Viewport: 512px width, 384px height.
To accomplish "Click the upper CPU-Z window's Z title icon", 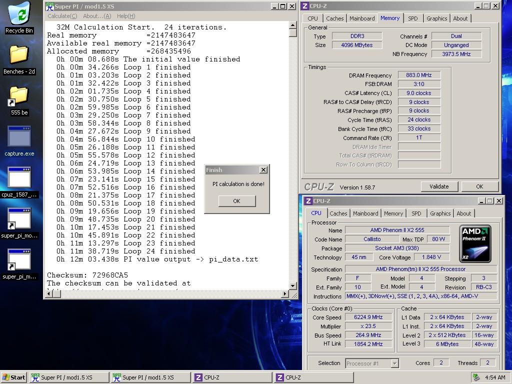I will pyautogui.click(x=304, y=6).
